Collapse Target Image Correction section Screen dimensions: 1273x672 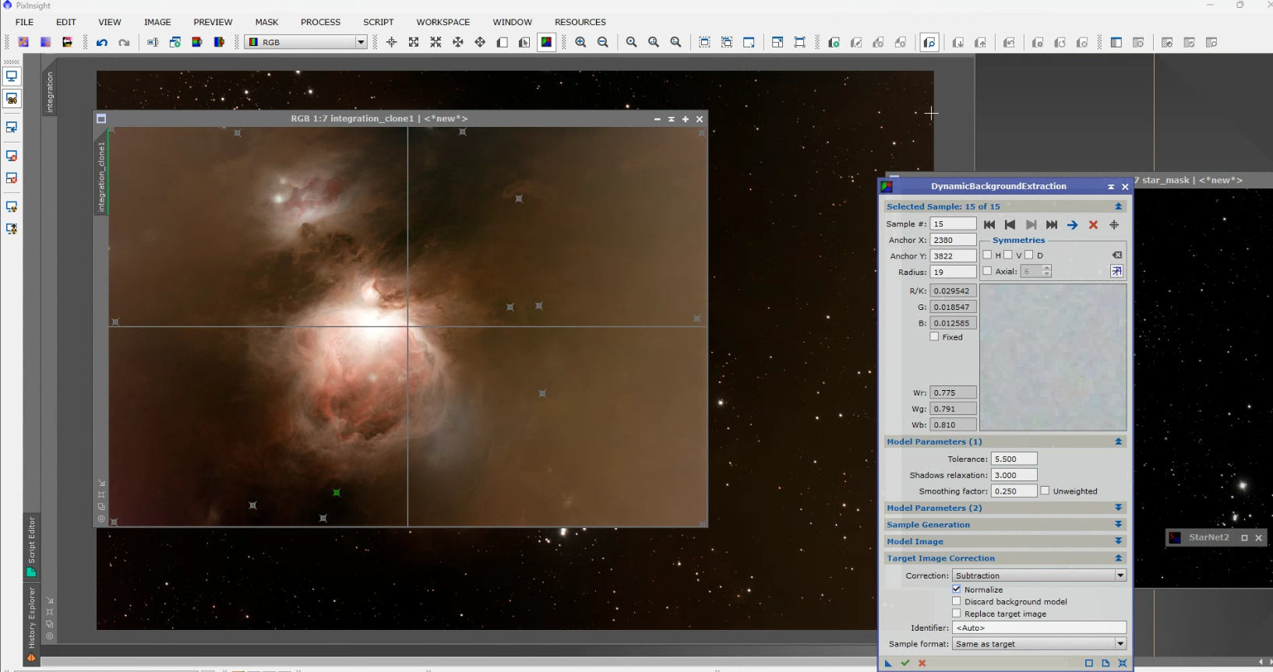click(1118, 558)
